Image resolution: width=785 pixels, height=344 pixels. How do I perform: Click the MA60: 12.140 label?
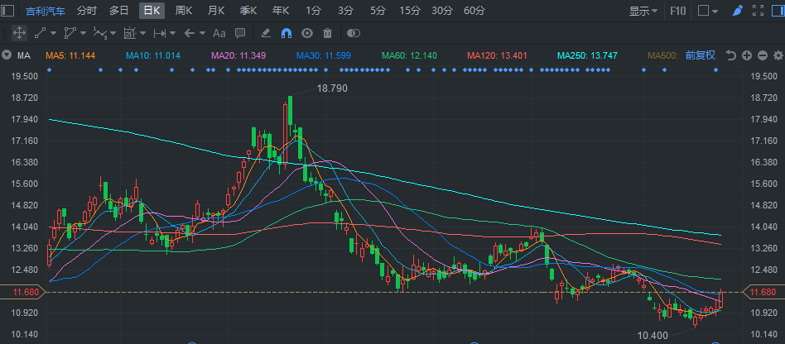coord(408,55)
